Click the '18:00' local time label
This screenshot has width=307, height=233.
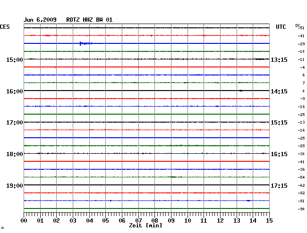[x=15, y=154]
